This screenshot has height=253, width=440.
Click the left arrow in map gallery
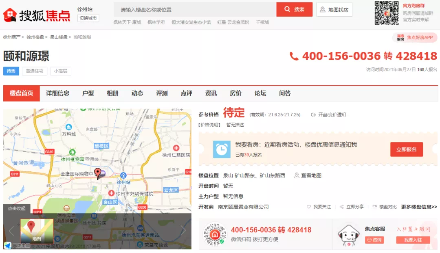[11, 231]
